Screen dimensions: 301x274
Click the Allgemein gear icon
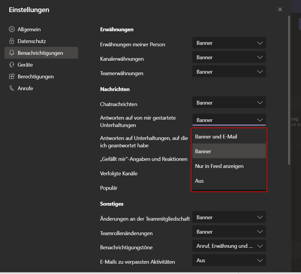click(x=12, y=29)
